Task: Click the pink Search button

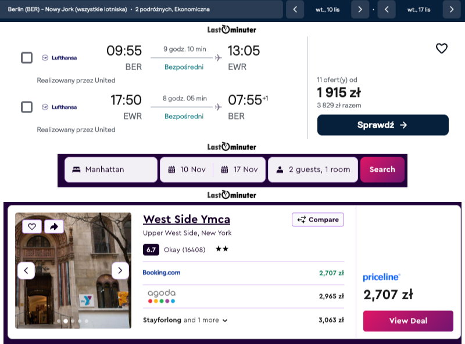Action: click(382, 169)
